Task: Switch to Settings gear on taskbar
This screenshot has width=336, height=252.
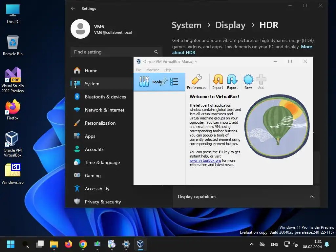Action: tap(126, 244)
